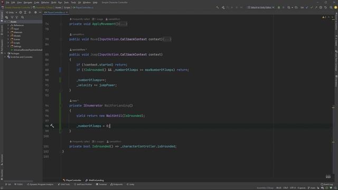
Task: Open the Git tool window tab
Action: click(x=8, y=184)
